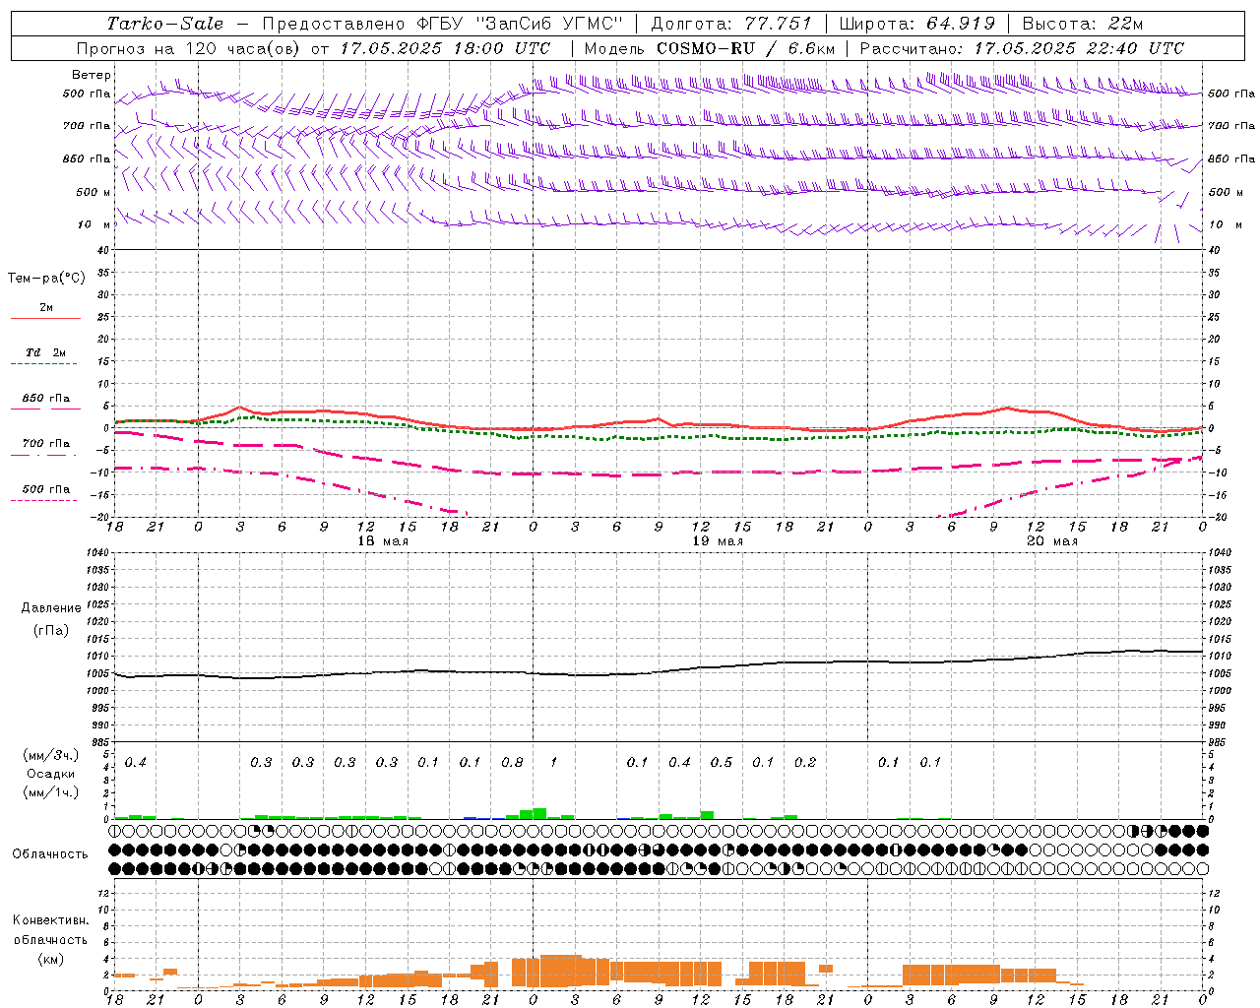Image resolution: width=1260 pixels, height=1008 pixels.
Task: Click the '0.8' precipitation amount value
Action: coord(512,763)
